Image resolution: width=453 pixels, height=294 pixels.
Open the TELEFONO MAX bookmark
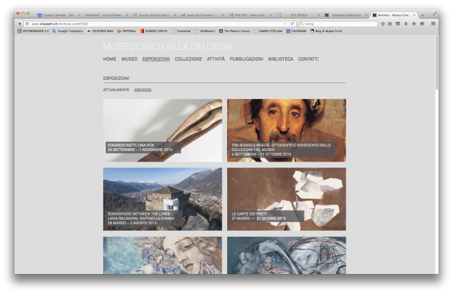click(x=100, y=31)
